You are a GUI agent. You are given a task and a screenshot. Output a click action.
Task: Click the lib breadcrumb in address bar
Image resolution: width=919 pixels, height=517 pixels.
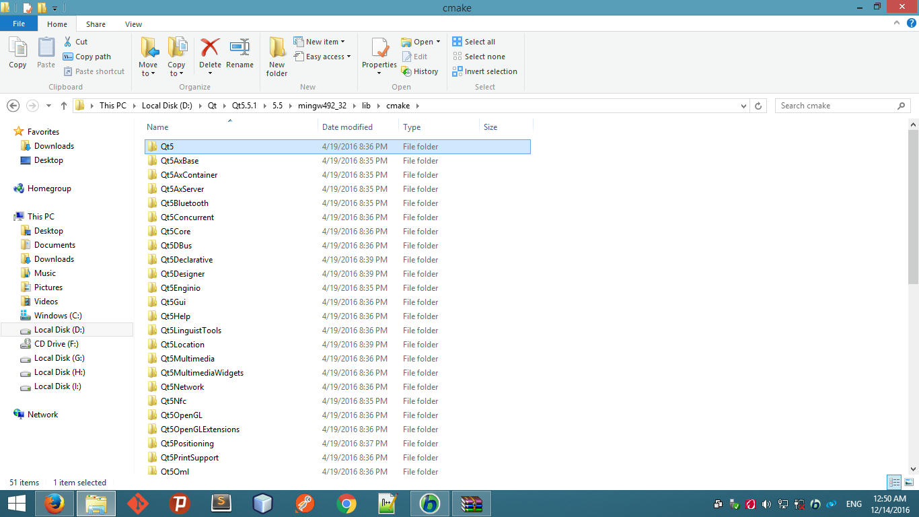tap(366, 106)
